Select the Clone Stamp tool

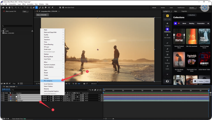pos(43,7)
